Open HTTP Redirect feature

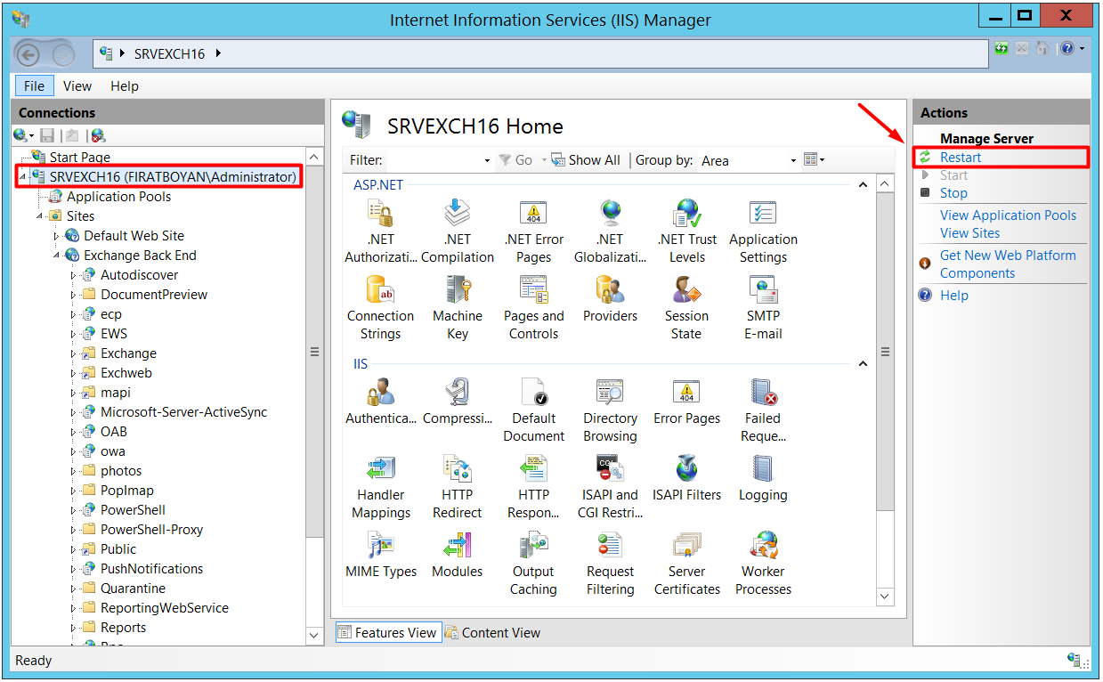click(458, 485)
